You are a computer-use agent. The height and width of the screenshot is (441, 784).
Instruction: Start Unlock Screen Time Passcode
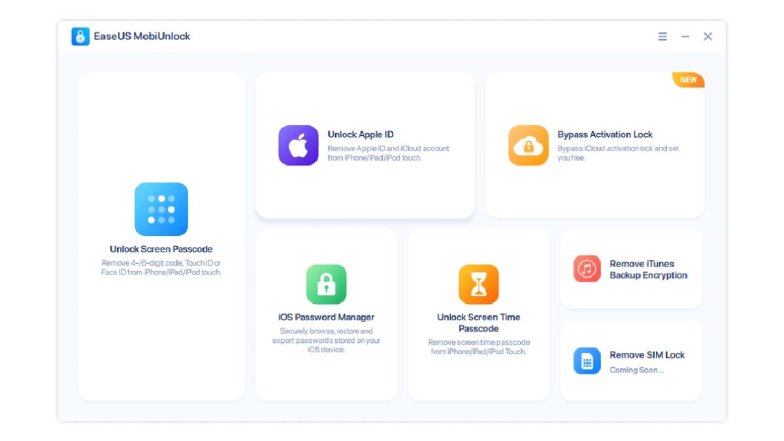(478, 314)
